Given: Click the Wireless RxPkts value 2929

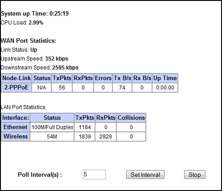Looking at the screenshot, I should pyautogui.click(x=106, y=137).
